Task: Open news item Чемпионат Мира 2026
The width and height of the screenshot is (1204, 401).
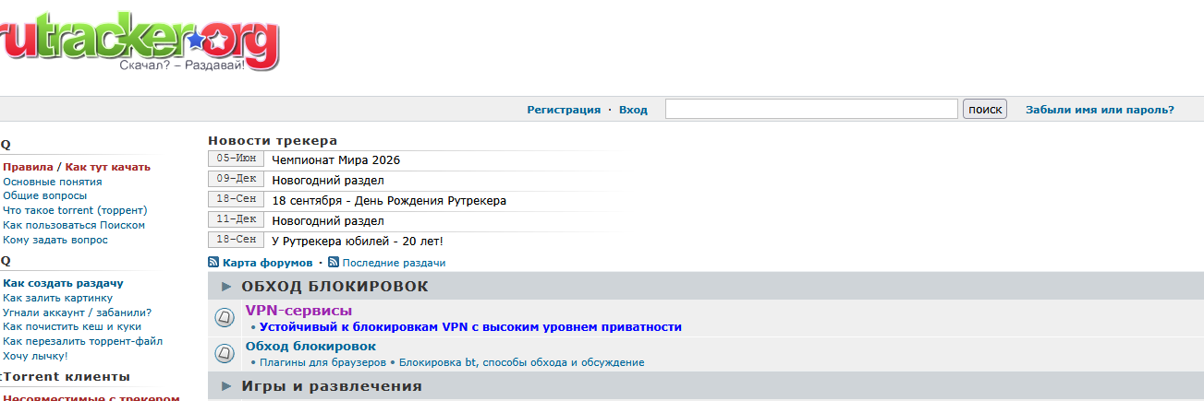Action: [x=336, y=160]
